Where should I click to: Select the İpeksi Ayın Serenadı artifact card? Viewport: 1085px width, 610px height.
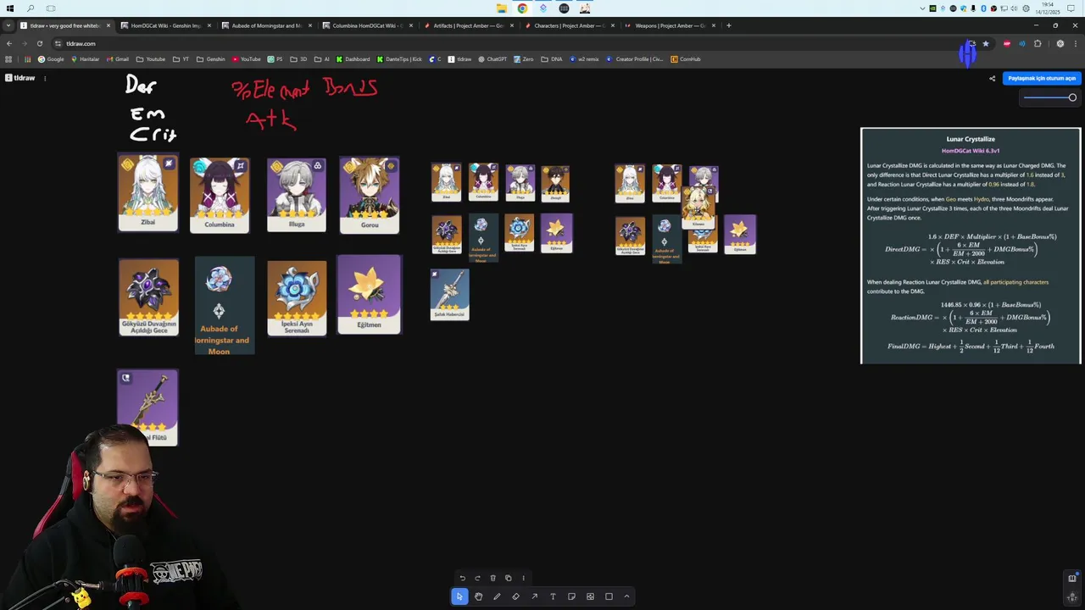[297, 297]
